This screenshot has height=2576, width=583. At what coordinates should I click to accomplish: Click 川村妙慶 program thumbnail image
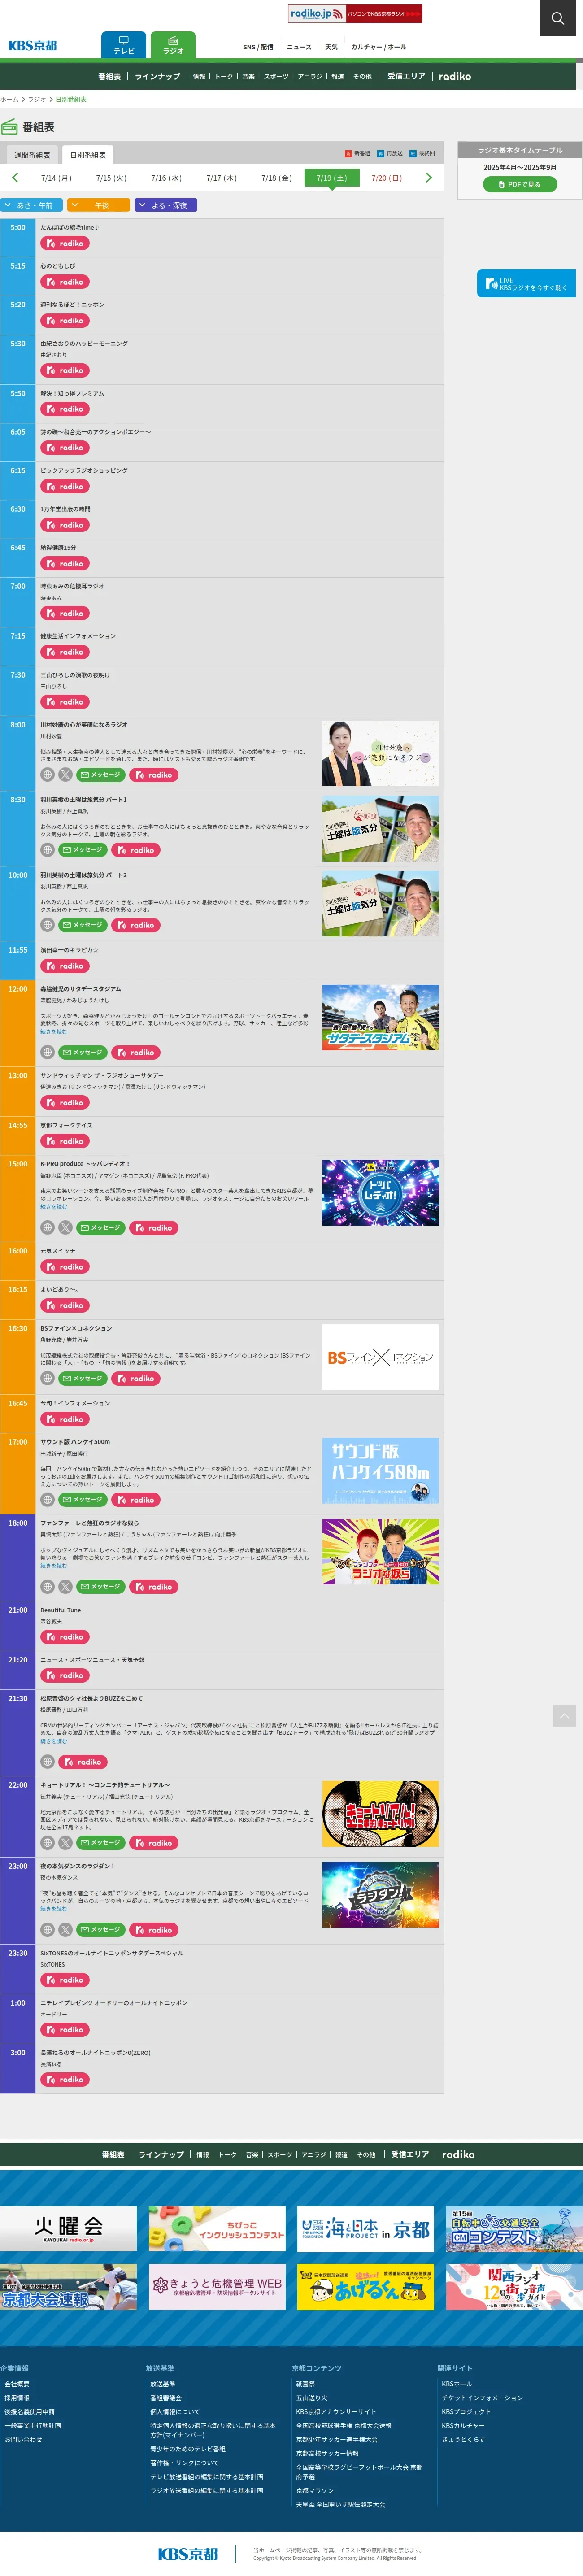[x=380, y=753]
